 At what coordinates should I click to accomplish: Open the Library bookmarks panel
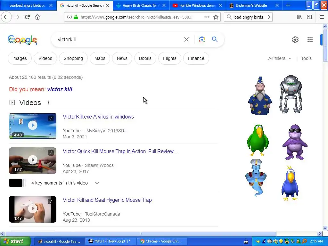click(x=299, y=17)
